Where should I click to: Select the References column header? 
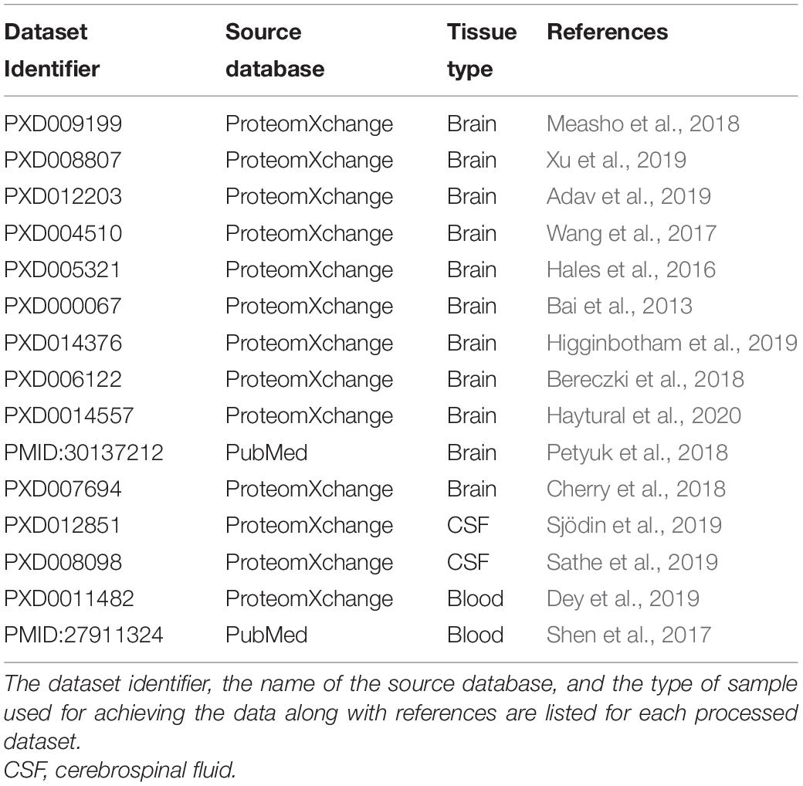608,32
